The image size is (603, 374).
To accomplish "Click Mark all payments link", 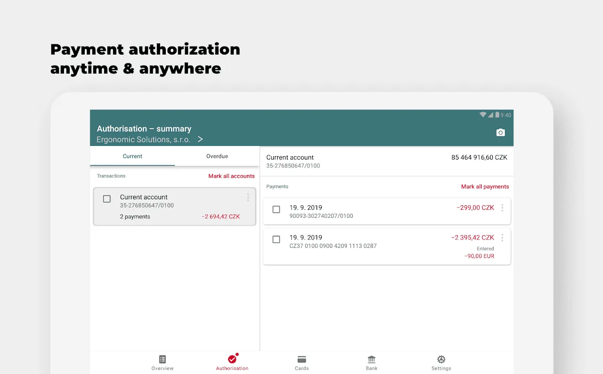I will pos(485,187).
